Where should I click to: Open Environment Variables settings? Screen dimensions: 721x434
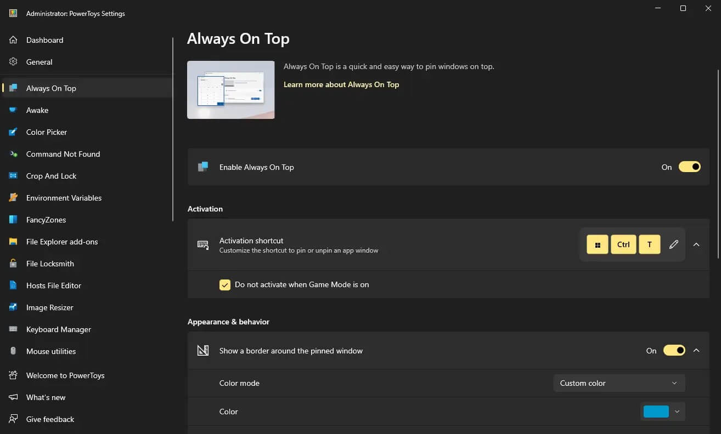point(87,198)
